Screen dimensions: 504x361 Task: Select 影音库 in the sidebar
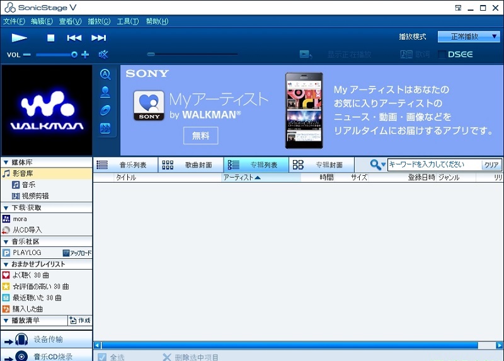46,174
